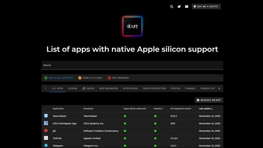Click into the Search field

coord(132,65)
